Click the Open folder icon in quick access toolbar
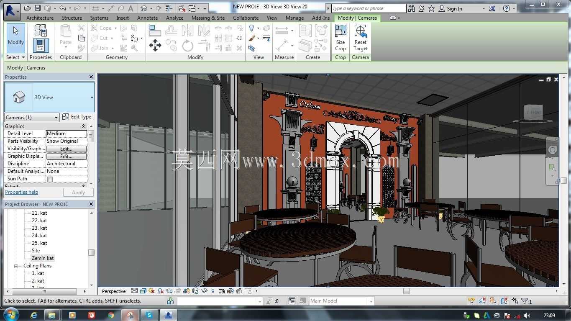 click(x=28, y=8)
